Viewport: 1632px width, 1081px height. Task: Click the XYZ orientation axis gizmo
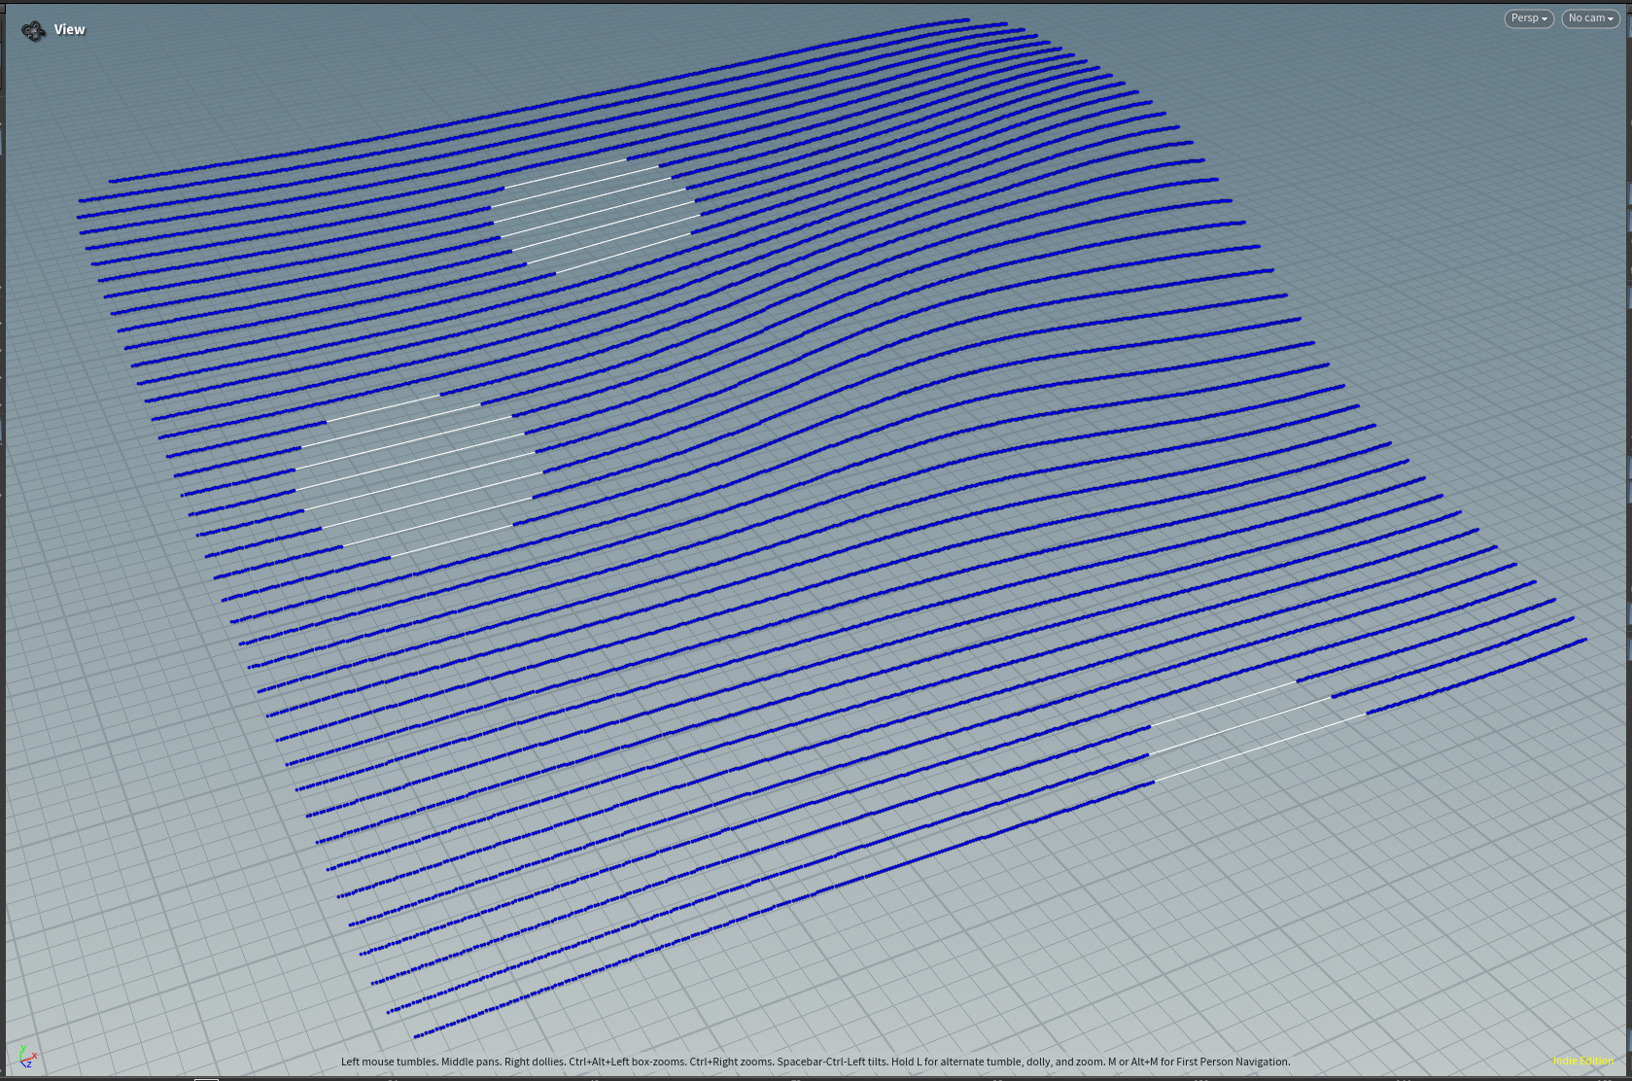(x=27, y=1057)
